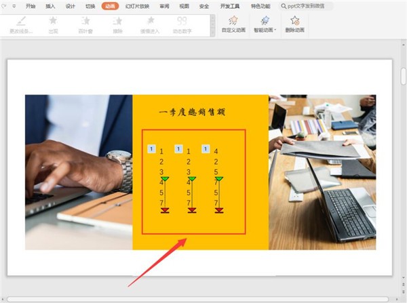Open the 开始 ribbon tab
The image size is (407, 303).
[x=31, y=6]
